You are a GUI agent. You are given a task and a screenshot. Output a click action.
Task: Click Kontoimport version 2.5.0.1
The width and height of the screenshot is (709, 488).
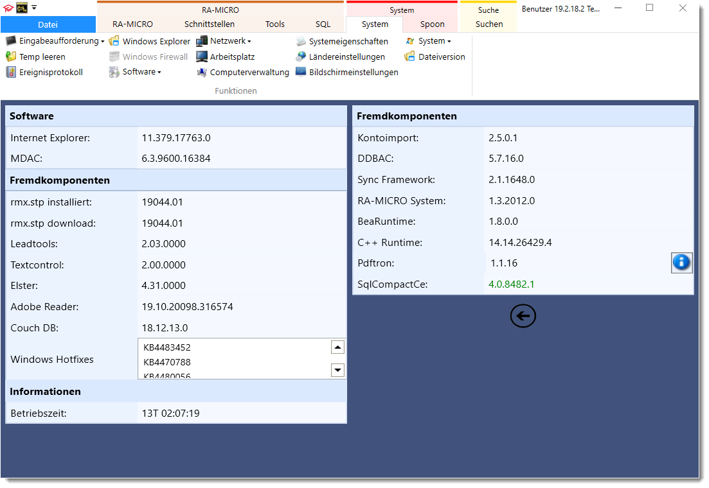503,138
